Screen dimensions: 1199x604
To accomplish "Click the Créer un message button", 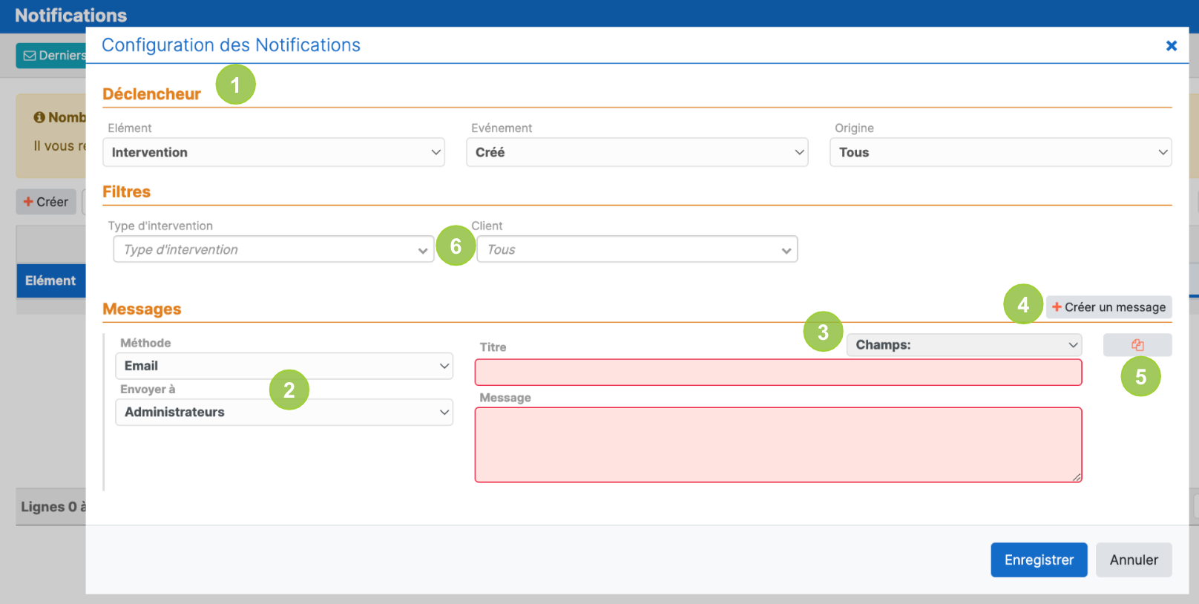I will (x=1108, y=307).
